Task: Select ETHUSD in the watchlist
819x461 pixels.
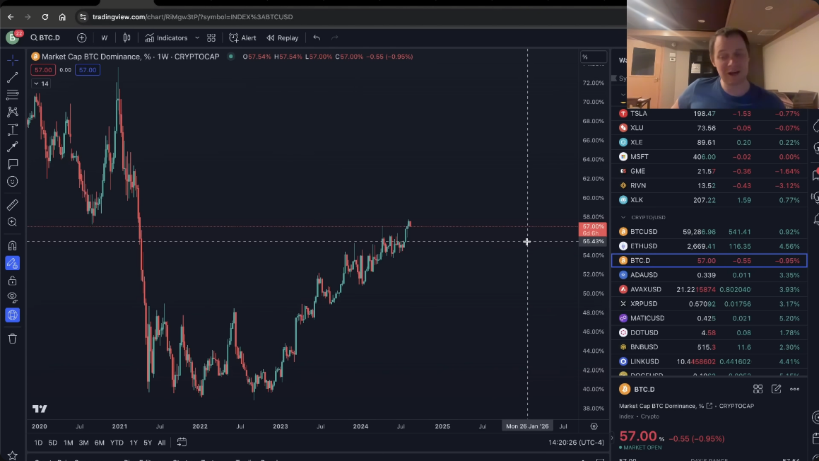Action: click(709, 246)
